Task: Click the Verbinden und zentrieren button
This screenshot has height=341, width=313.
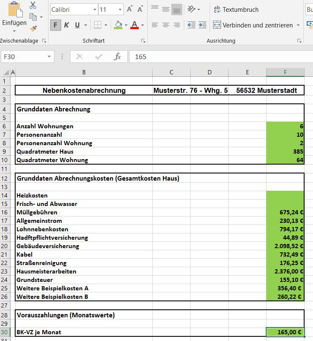Action: coord(253,25)
